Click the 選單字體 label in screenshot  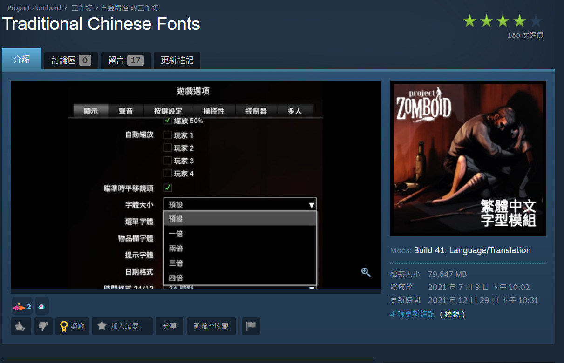click(139, 222)
